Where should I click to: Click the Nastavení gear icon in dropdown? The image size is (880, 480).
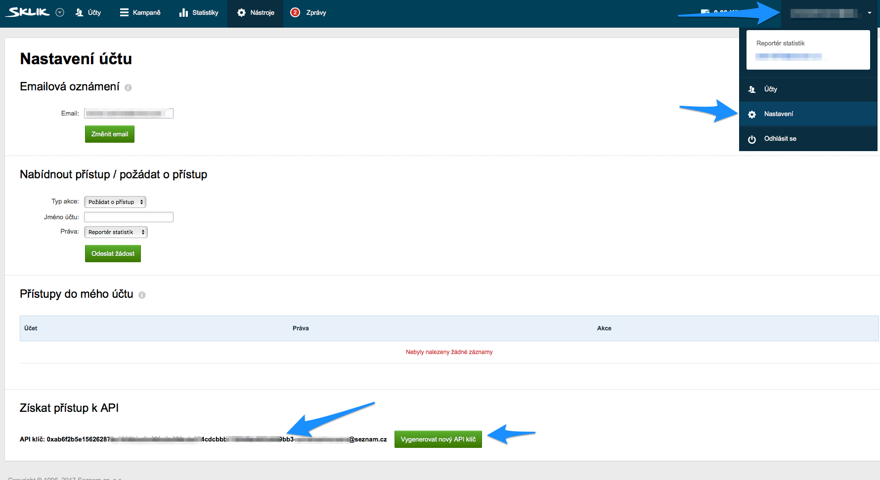[752, 115]
